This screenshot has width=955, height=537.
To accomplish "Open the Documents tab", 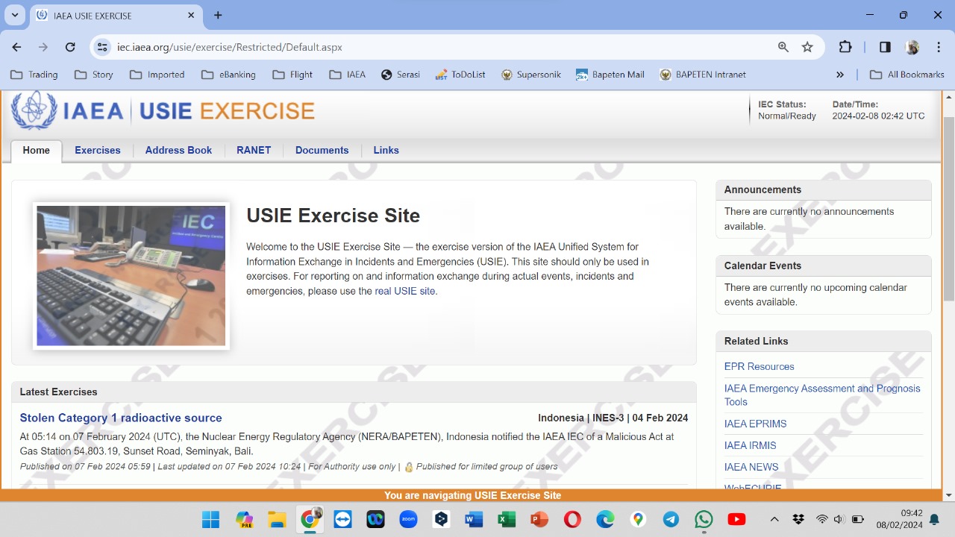I will tap(322, 150).
